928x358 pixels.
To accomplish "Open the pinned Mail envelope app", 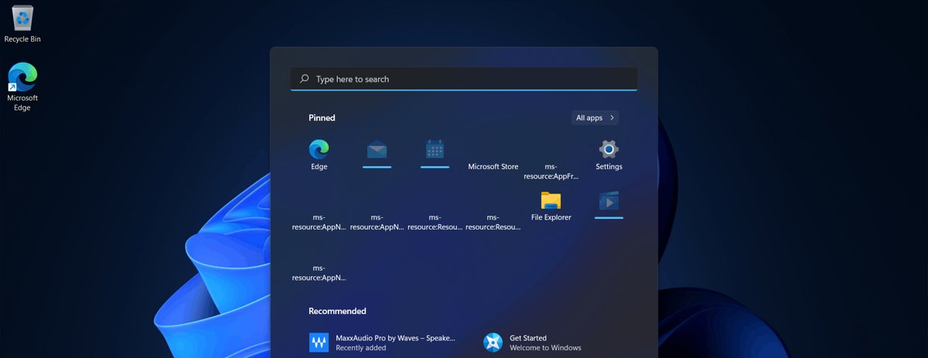I will [x=377, y=154].
